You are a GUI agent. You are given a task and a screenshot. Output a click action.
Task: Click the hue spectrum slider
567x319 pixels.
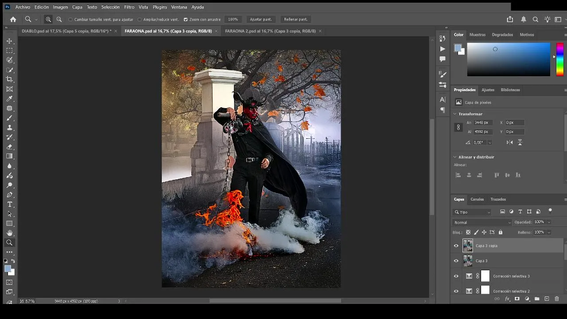(x=560, y=59)
